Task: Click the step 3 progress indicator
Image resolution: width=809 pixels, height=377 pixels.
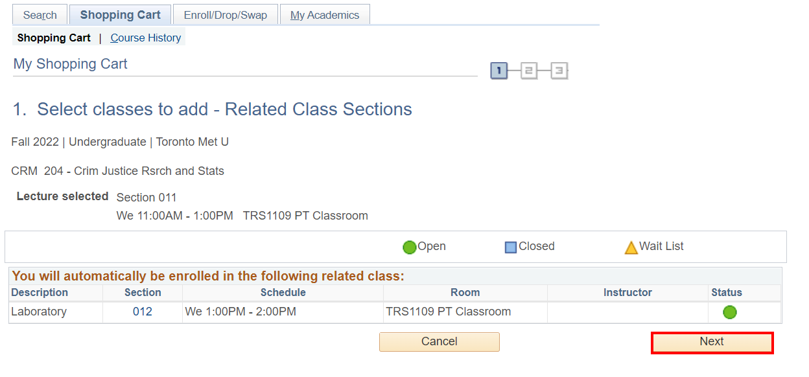Action: coord(559,71)
